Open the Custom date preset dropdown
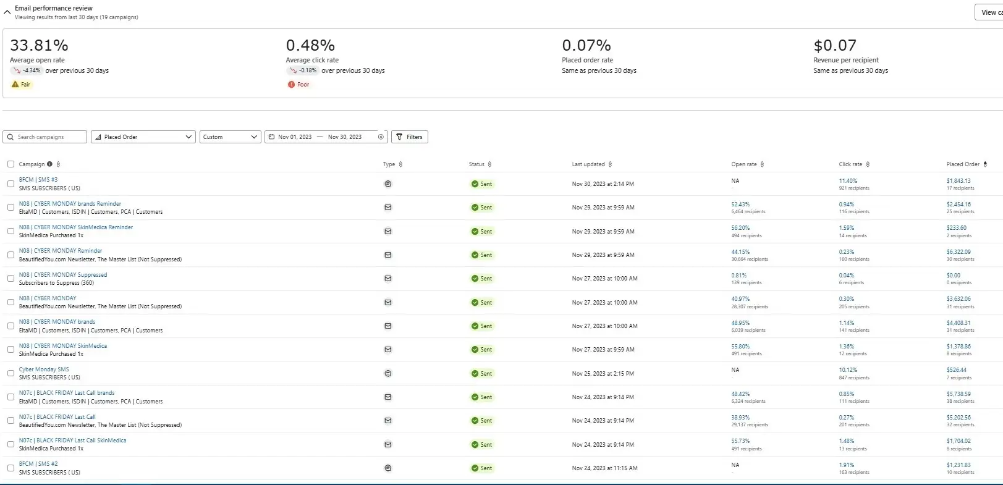Viewport: 1003px width, 485px height. pos(230,137)
